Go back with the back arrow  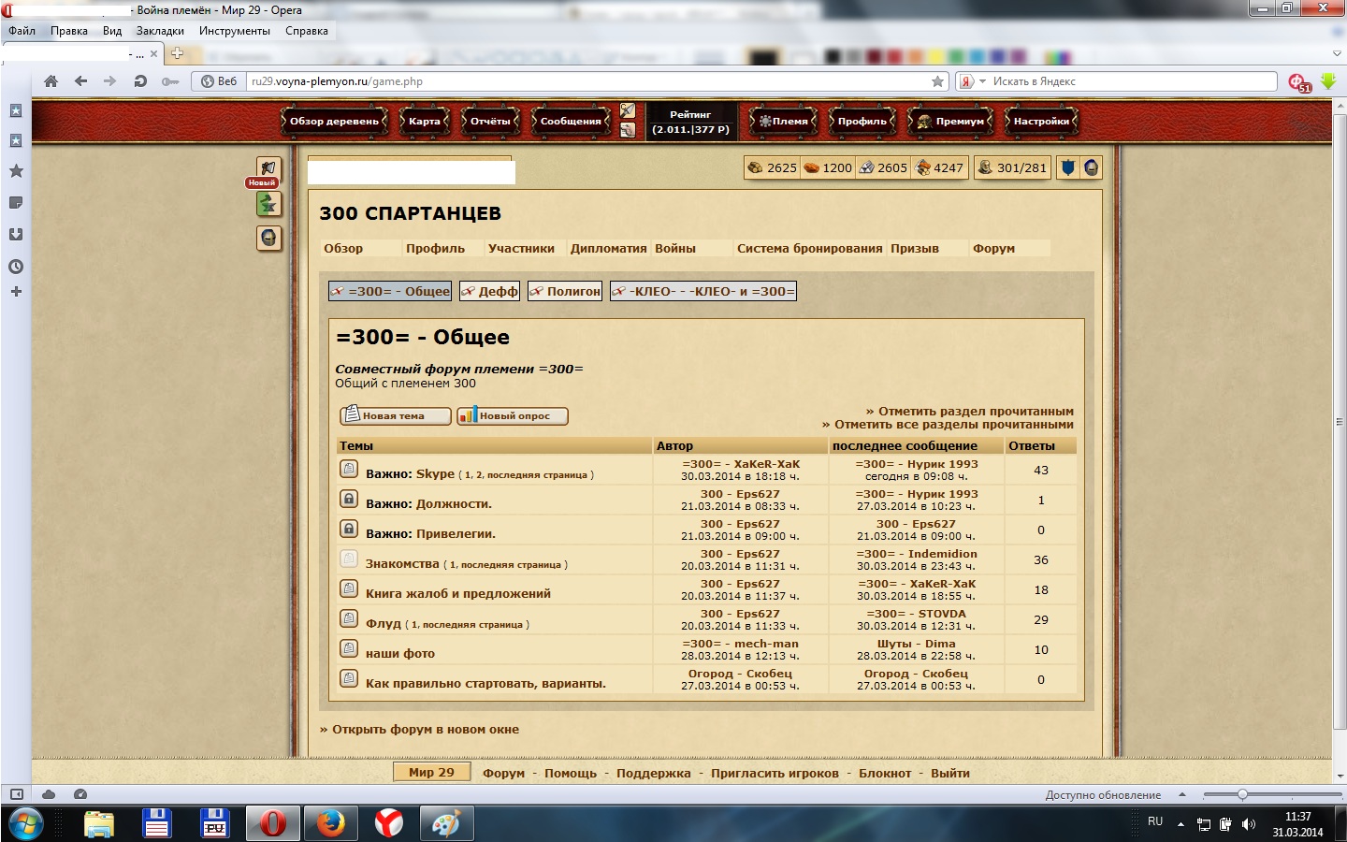tap(80, 81)
